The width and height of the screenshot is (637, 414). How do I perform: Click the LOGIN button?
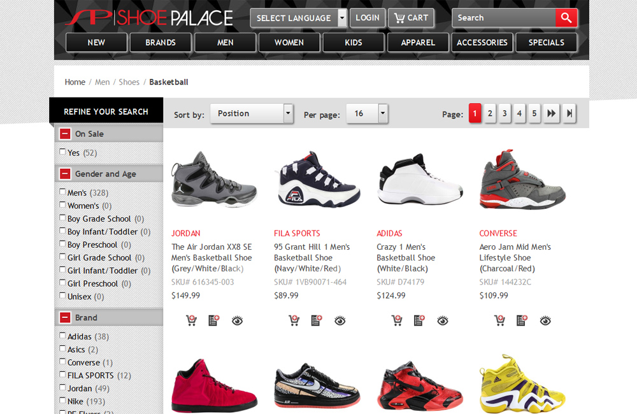[x=368, y=18]
